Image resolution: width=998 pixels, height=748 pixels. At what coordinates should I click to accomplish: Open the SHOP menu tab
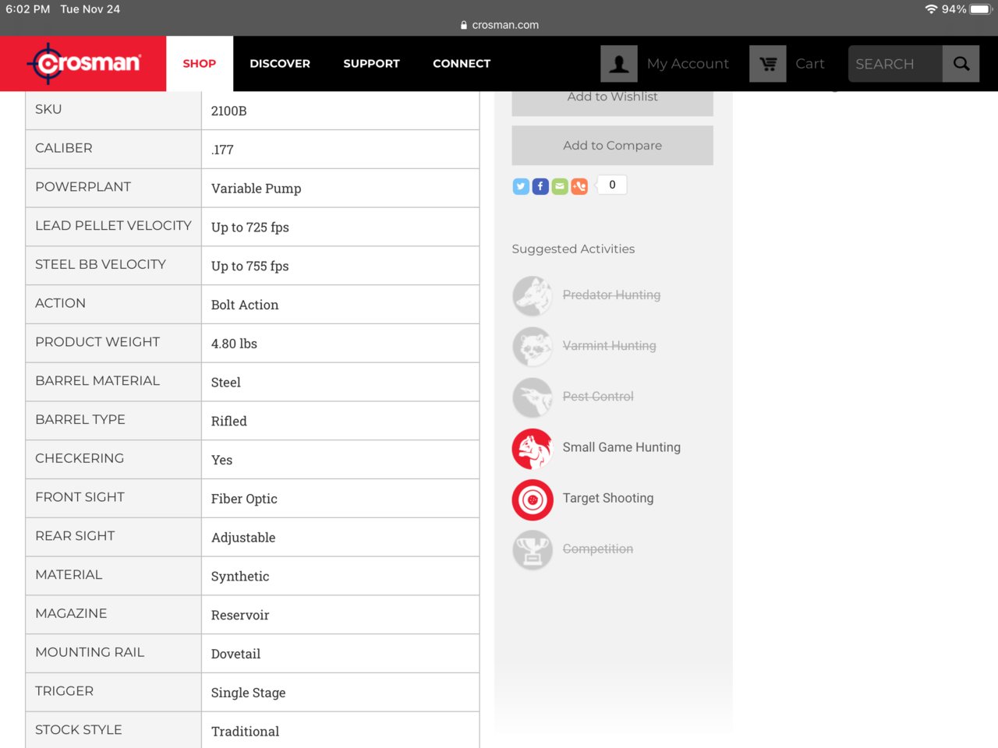200,63
